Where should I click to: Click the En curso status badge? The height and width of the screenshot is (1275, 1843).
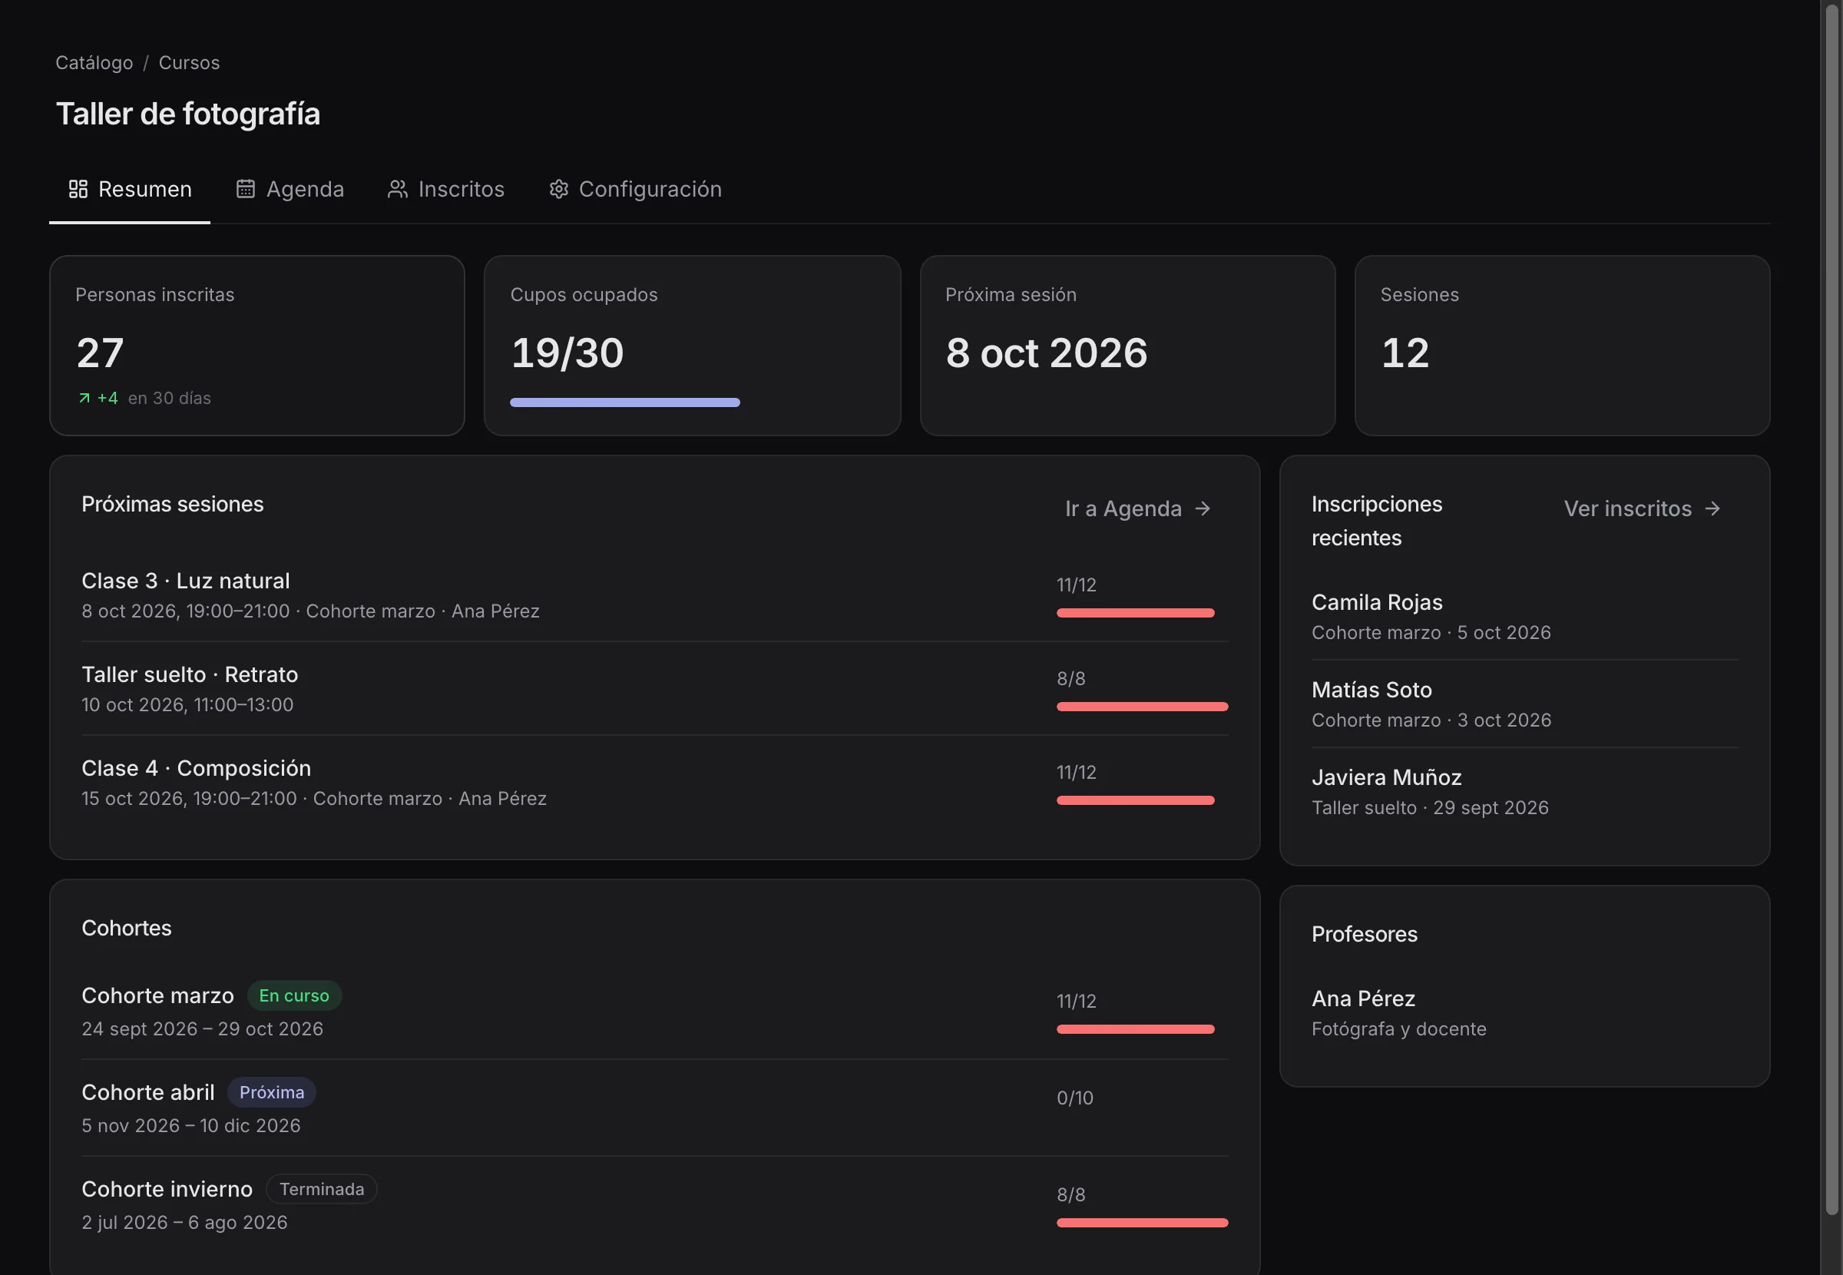295,996
